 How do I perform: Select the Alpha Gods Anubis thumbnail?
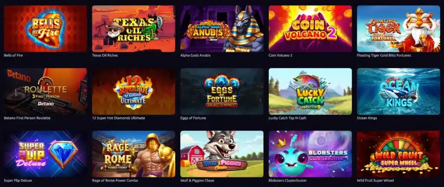click(222, 29)
